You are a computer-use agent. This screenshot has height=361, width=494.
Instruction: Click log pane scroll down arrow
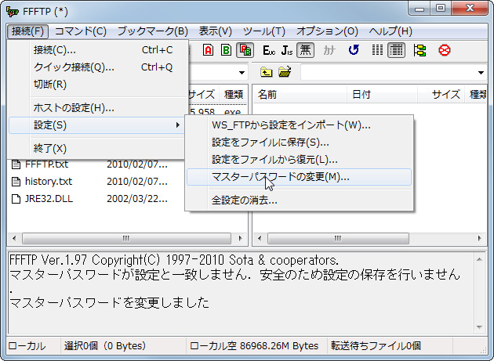click(x=479, y=327)
